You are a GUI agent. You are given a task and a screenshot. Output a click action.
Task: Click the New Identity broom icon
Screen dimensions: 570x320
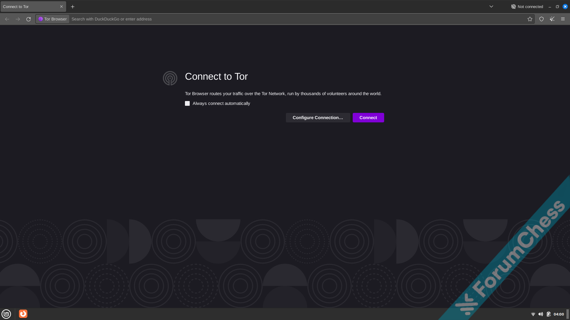[x=552, y=19]
